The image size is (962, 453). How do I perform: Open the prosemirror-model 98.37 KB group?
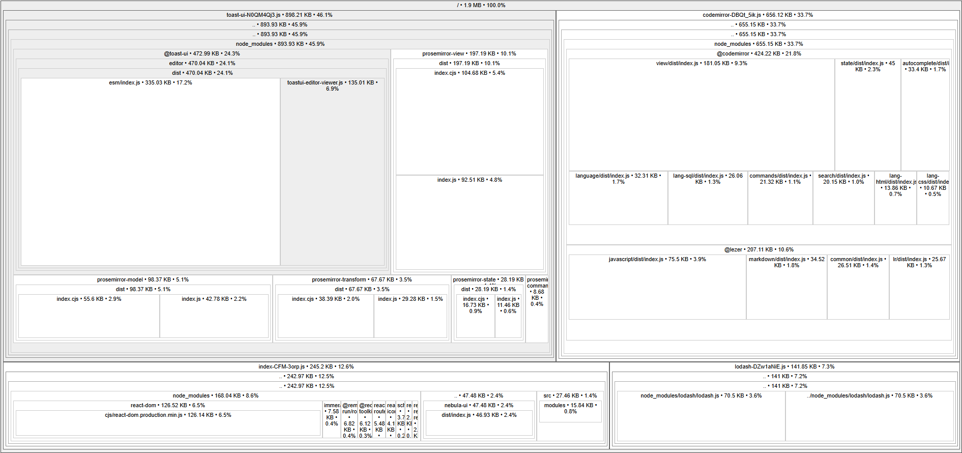(143, 279)
